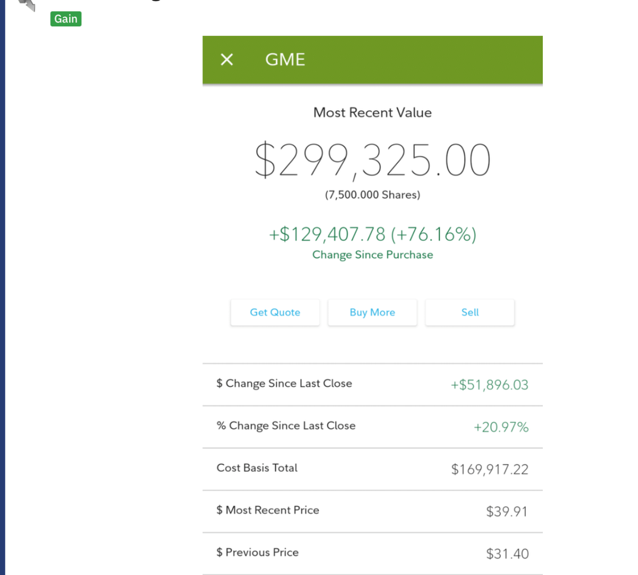Click the Most Recent Value heading
Image resolution: width=638 pixels, height=575 pixels.
(x=372, y=113)
